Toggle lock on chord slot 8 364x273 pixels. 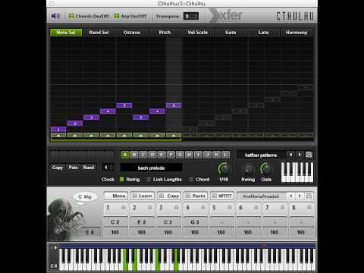coord(309,207)
